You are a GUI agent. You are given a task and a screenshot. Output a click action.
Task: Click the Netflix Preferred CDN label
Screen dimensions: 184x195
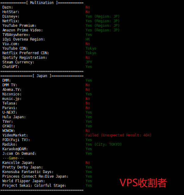tap(26, 53)
